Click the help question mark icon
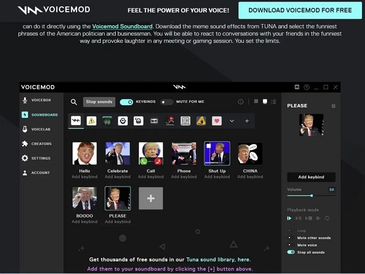This screenshot has height=274, width=365. tap(307, 87)
